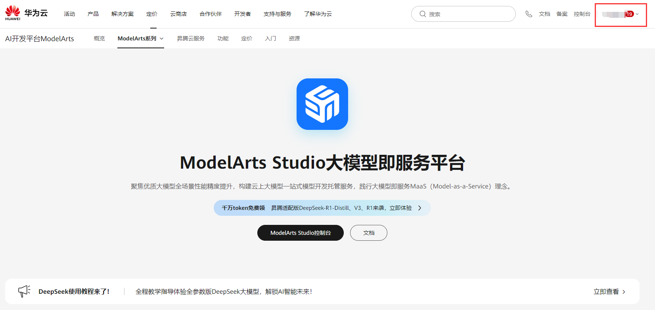This screenshot has height=310, width=655.
Task: Open the 活动 menu
Action: tap(69, 14)
